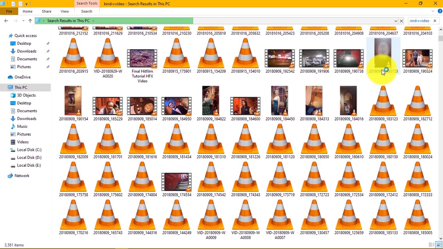Screen dimensions: 443x249
Task: Click the scrollbar down arrow in file list
Action: (x=441, y=238)
